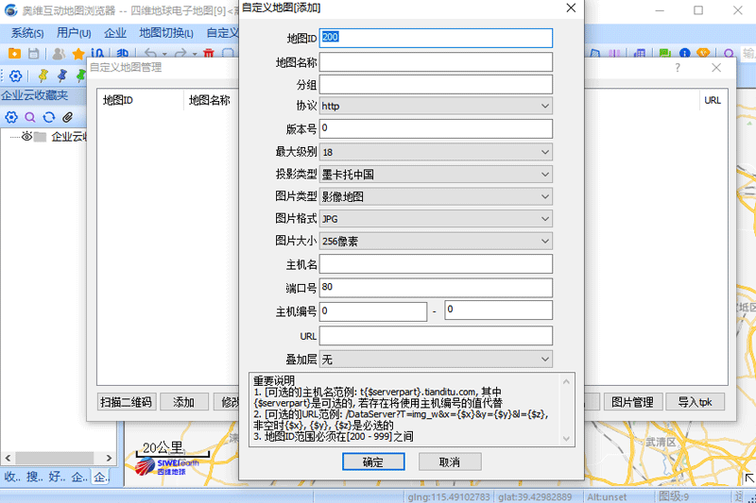Click the red trash delete toolbar icon
The height and width of the screenshot is (503, 756).
click(x=208, y=54)
